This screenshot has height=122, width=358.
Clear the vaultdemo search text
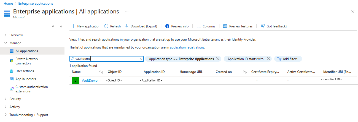pos(141,59)
